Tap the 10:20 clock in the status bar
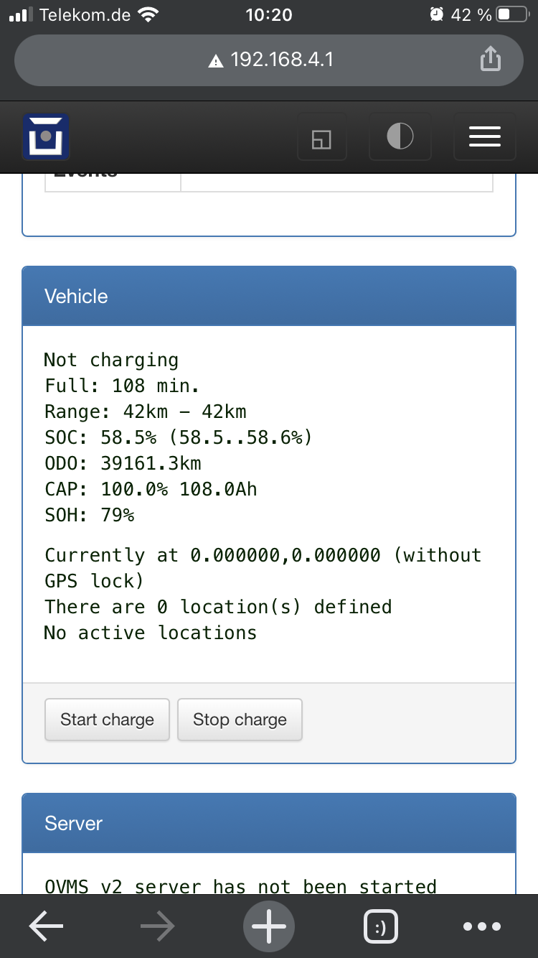 [x=269, y=14]
